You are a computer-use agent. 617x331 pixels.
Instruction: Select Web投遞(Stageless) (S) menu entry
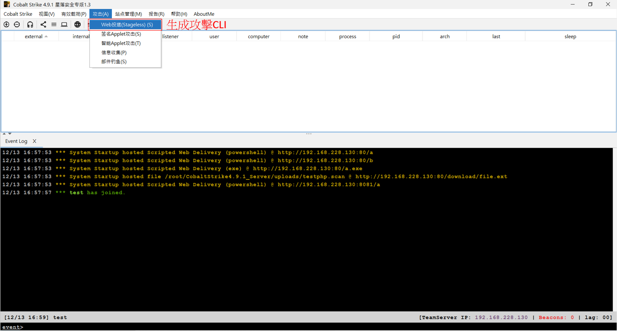coord(125,25)
